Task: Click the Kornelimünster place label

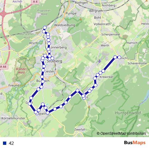Action: [13, 118]
